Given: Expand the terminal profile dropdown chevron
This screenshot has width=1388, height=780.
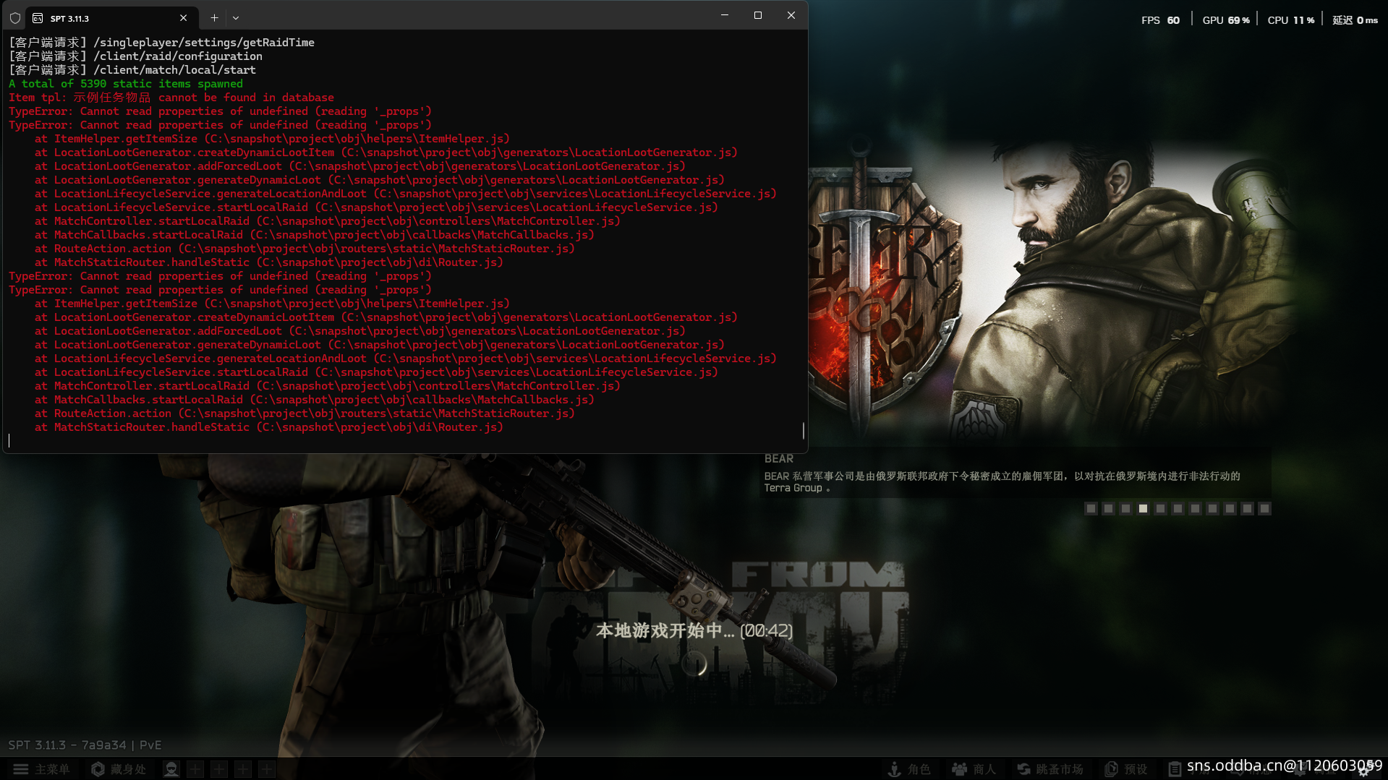Looking at the screenshot, I should point(236,18).
